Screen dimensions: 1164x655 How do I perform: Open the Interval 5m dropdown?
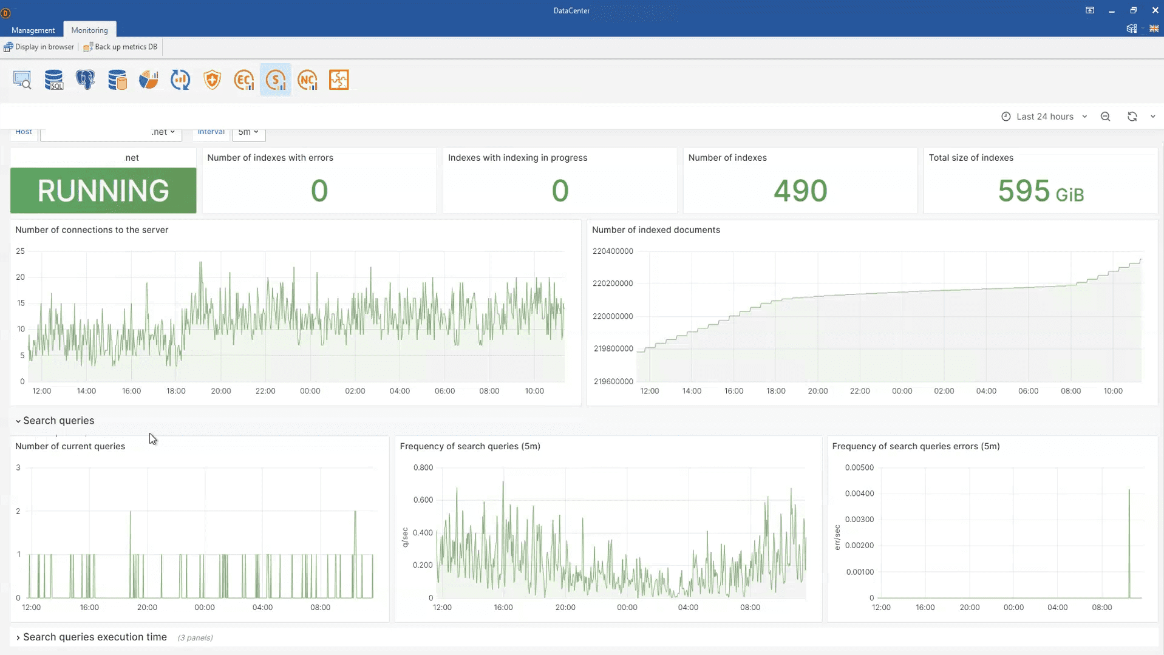[248, 132]
